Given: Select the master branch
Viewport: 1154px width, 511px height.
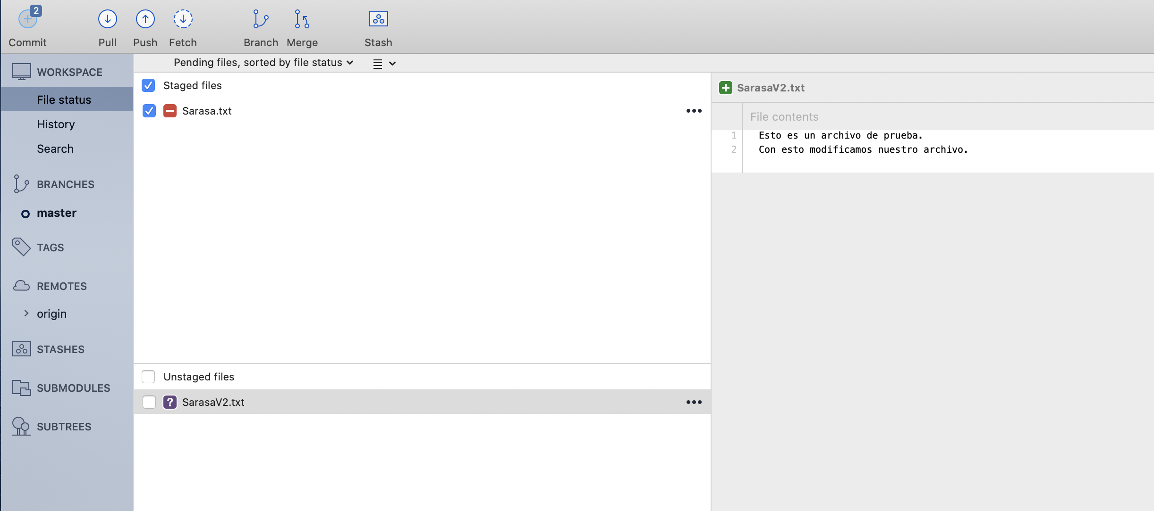Looking at the screenshot, I should (x=57, y=213).
